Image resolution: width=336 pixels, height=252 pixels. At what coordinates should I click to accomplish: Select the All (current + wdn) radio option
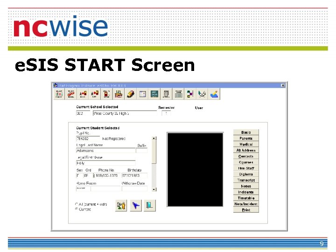(x=76, y=204)
